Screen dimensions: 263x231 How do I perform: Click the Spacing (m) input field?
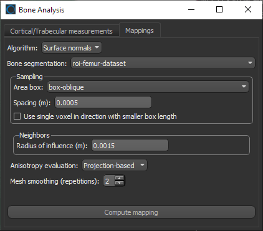(103, 103)
